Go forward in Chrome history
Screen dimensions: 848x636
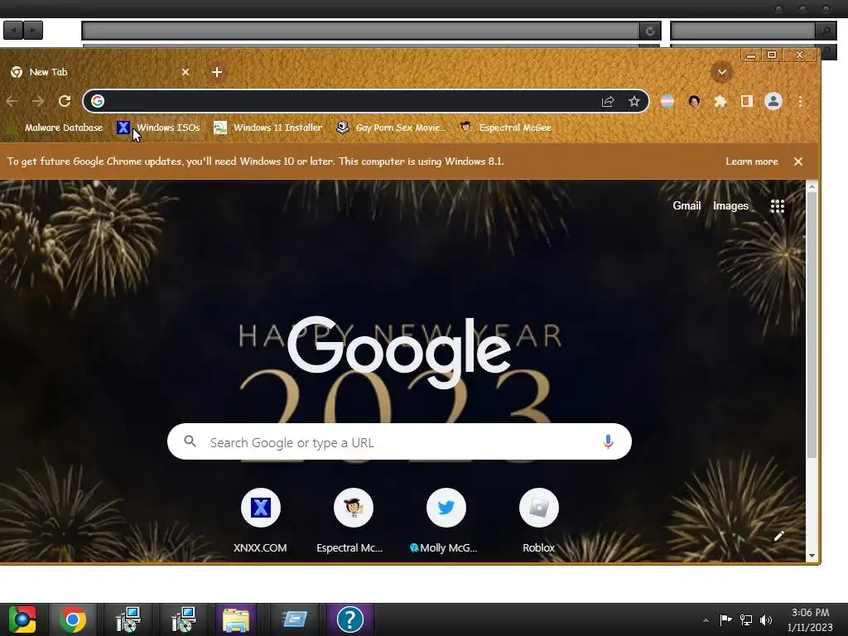[38, 101]
